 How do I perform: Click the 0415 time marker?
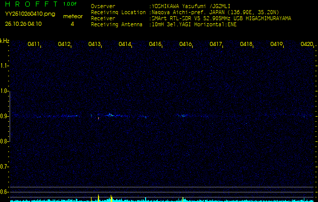(x=155, y=44)
